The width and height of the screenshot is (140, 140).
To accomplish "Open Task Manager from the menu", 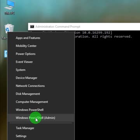I will (x=41, y=128).
